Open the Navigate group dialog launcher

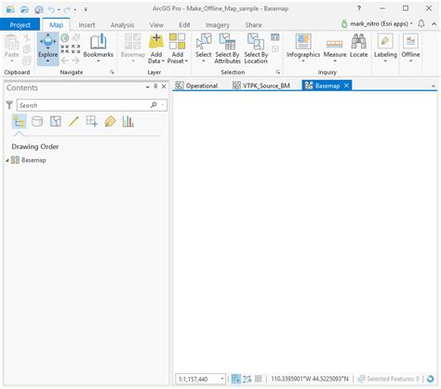(x=112, y=73)
